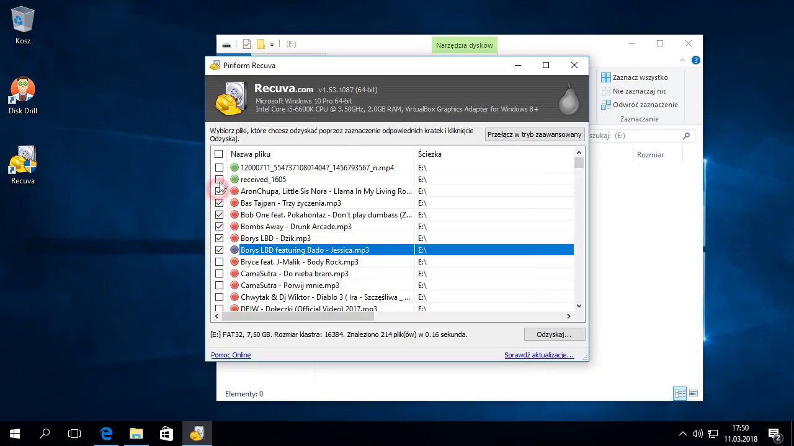Check CamaSutra - Do nieba bram.mp3
The image size is (794, 446).
tap(219, 274)
